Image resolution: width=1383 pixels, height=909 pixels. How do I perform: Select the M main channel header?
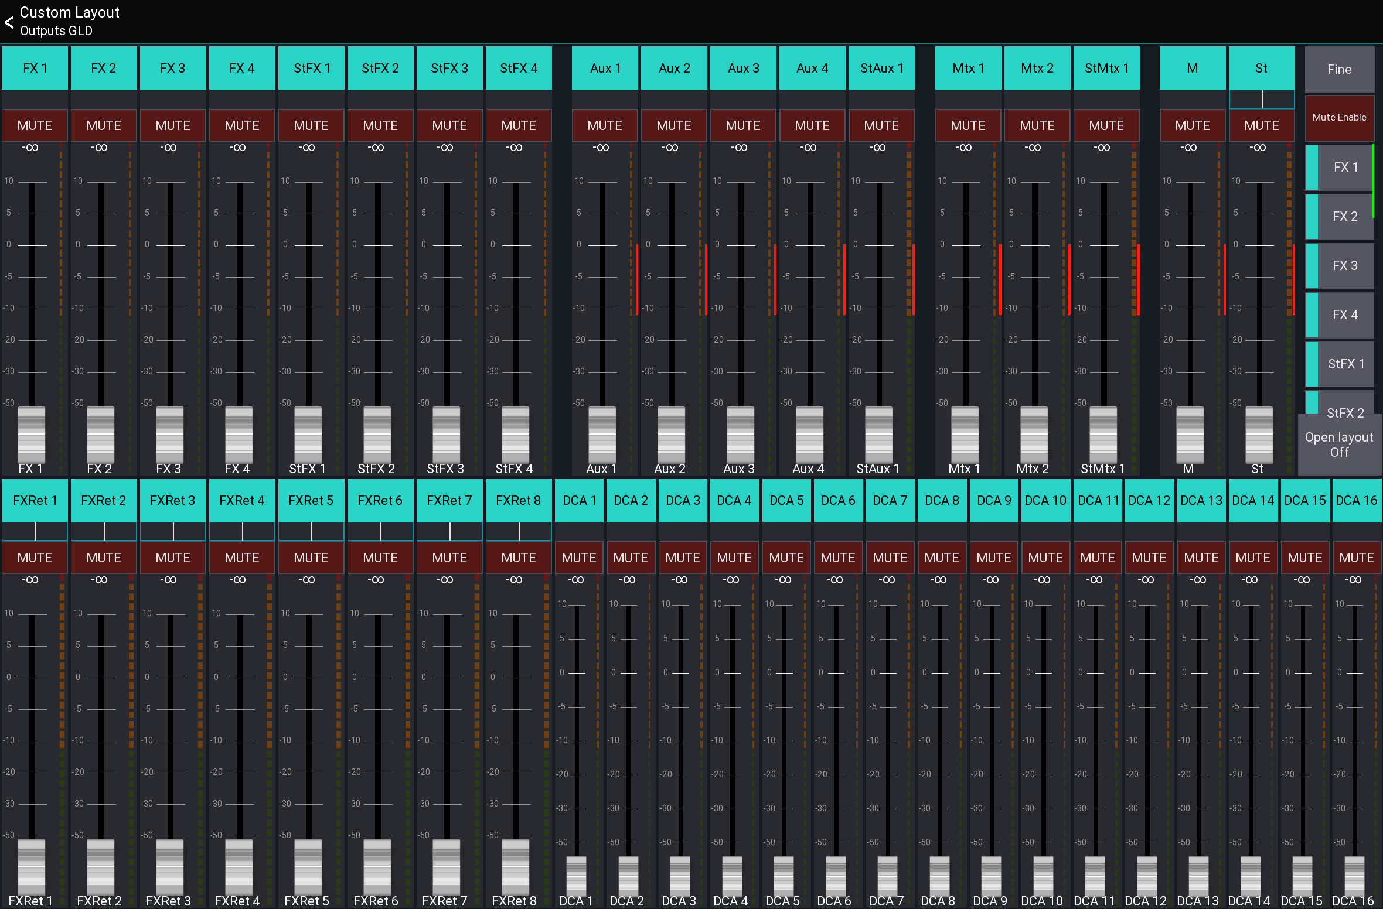(1193, 68)
